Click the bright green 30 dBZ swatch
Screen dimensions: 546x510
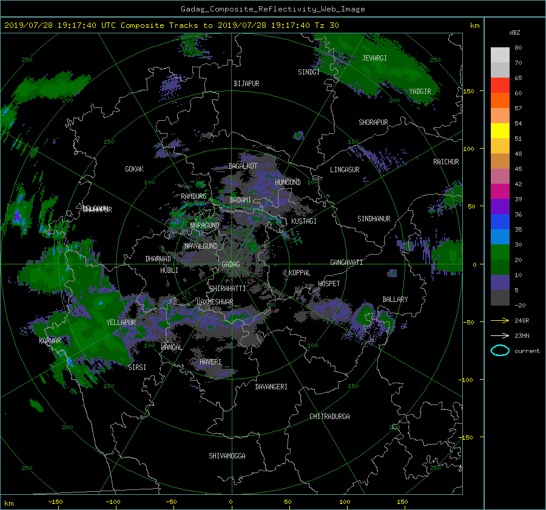click(x=500, y=252)
